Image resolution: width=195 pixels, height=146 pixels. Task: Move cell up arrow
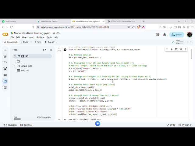pos(167,49)
